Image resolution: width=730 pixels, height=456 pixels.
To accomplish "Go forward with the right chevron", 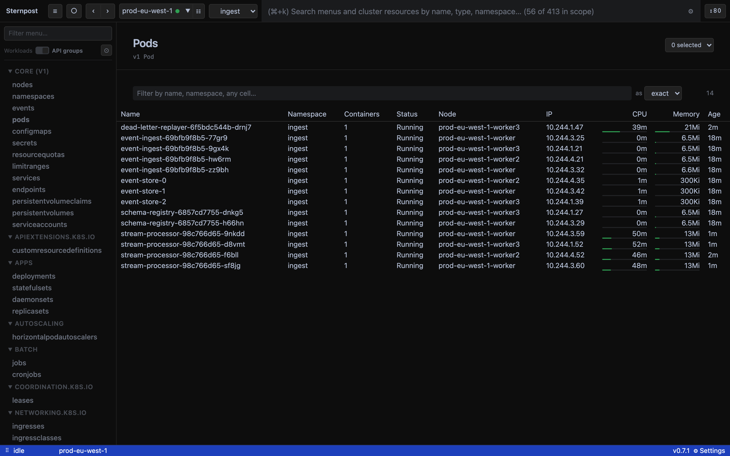I will (x=108, y=11).
